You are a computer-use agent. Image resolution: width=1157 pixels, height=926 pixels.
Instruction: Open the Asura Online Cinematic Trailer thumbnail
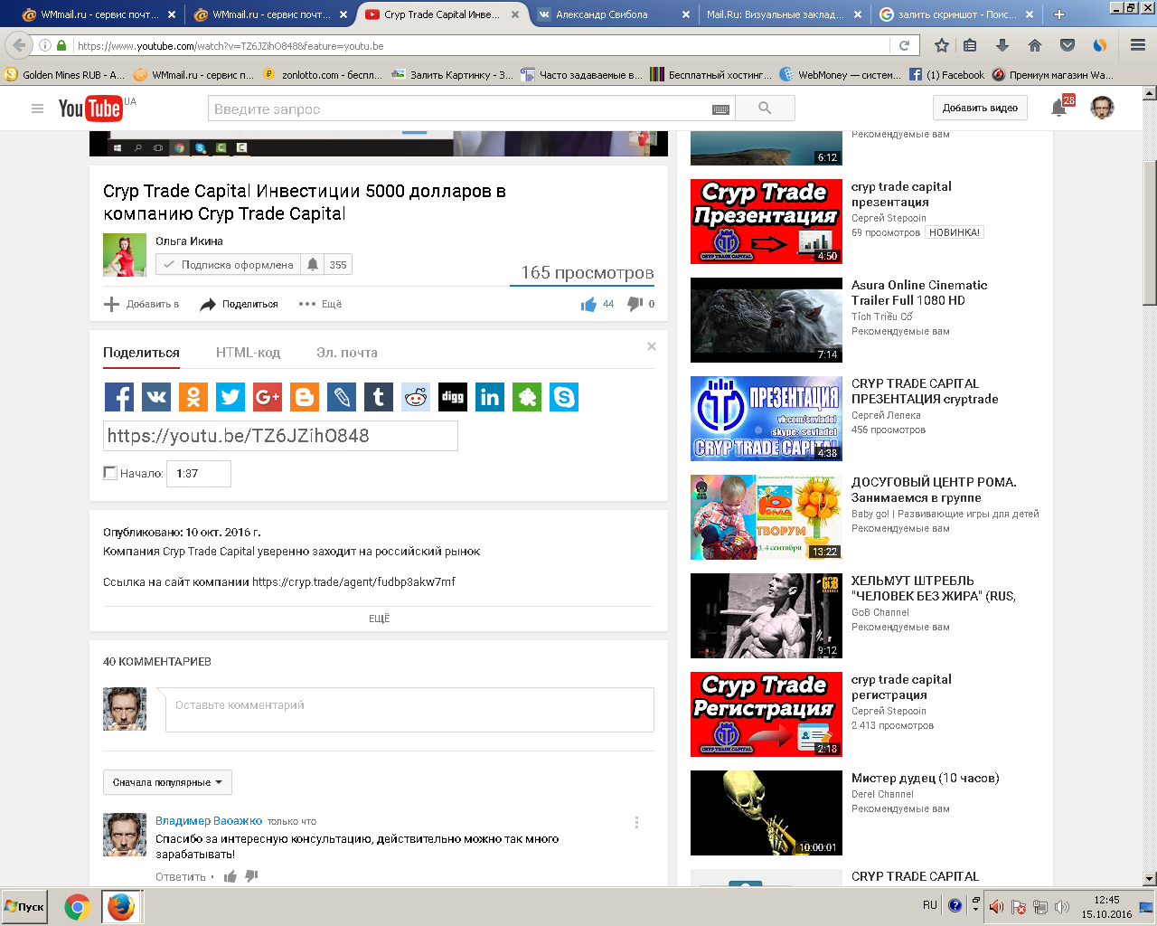pyautogui.click(x=767, y=320)
